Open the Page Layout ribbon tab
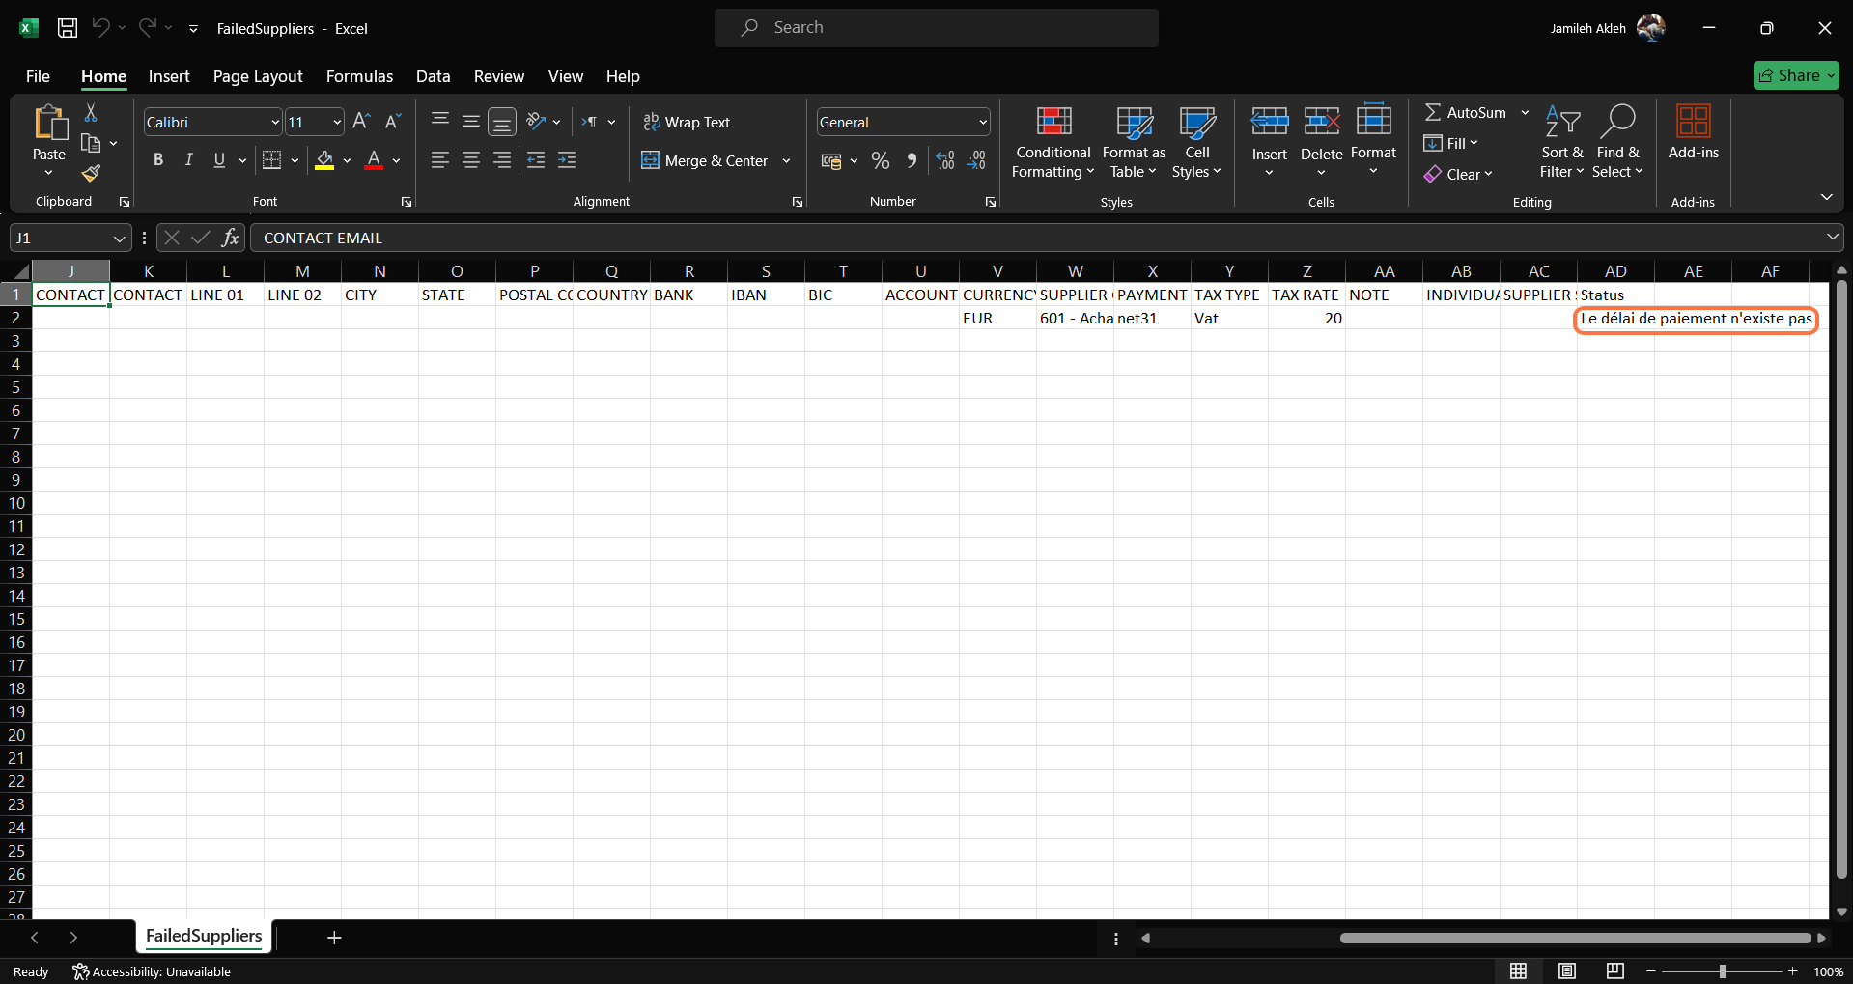This screenshot has height=984, width=1853. tap(258, 76)
